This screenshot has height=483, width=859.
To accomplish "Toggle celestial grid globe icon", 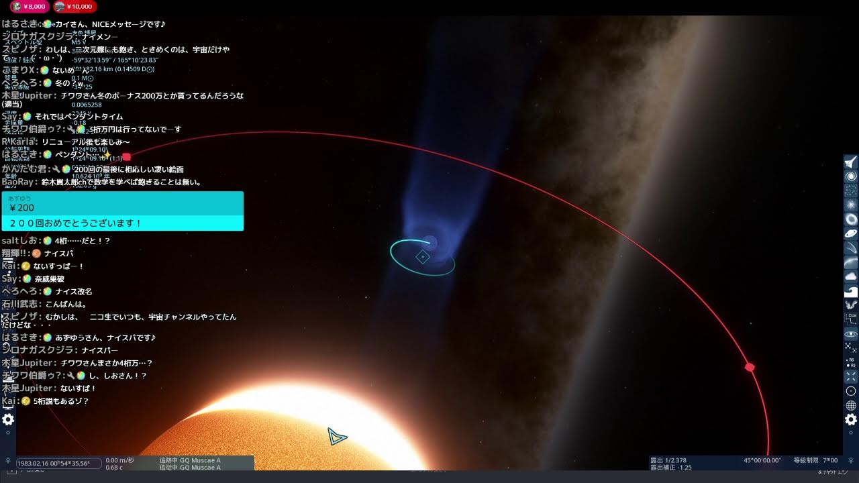I will coord(850,405).
